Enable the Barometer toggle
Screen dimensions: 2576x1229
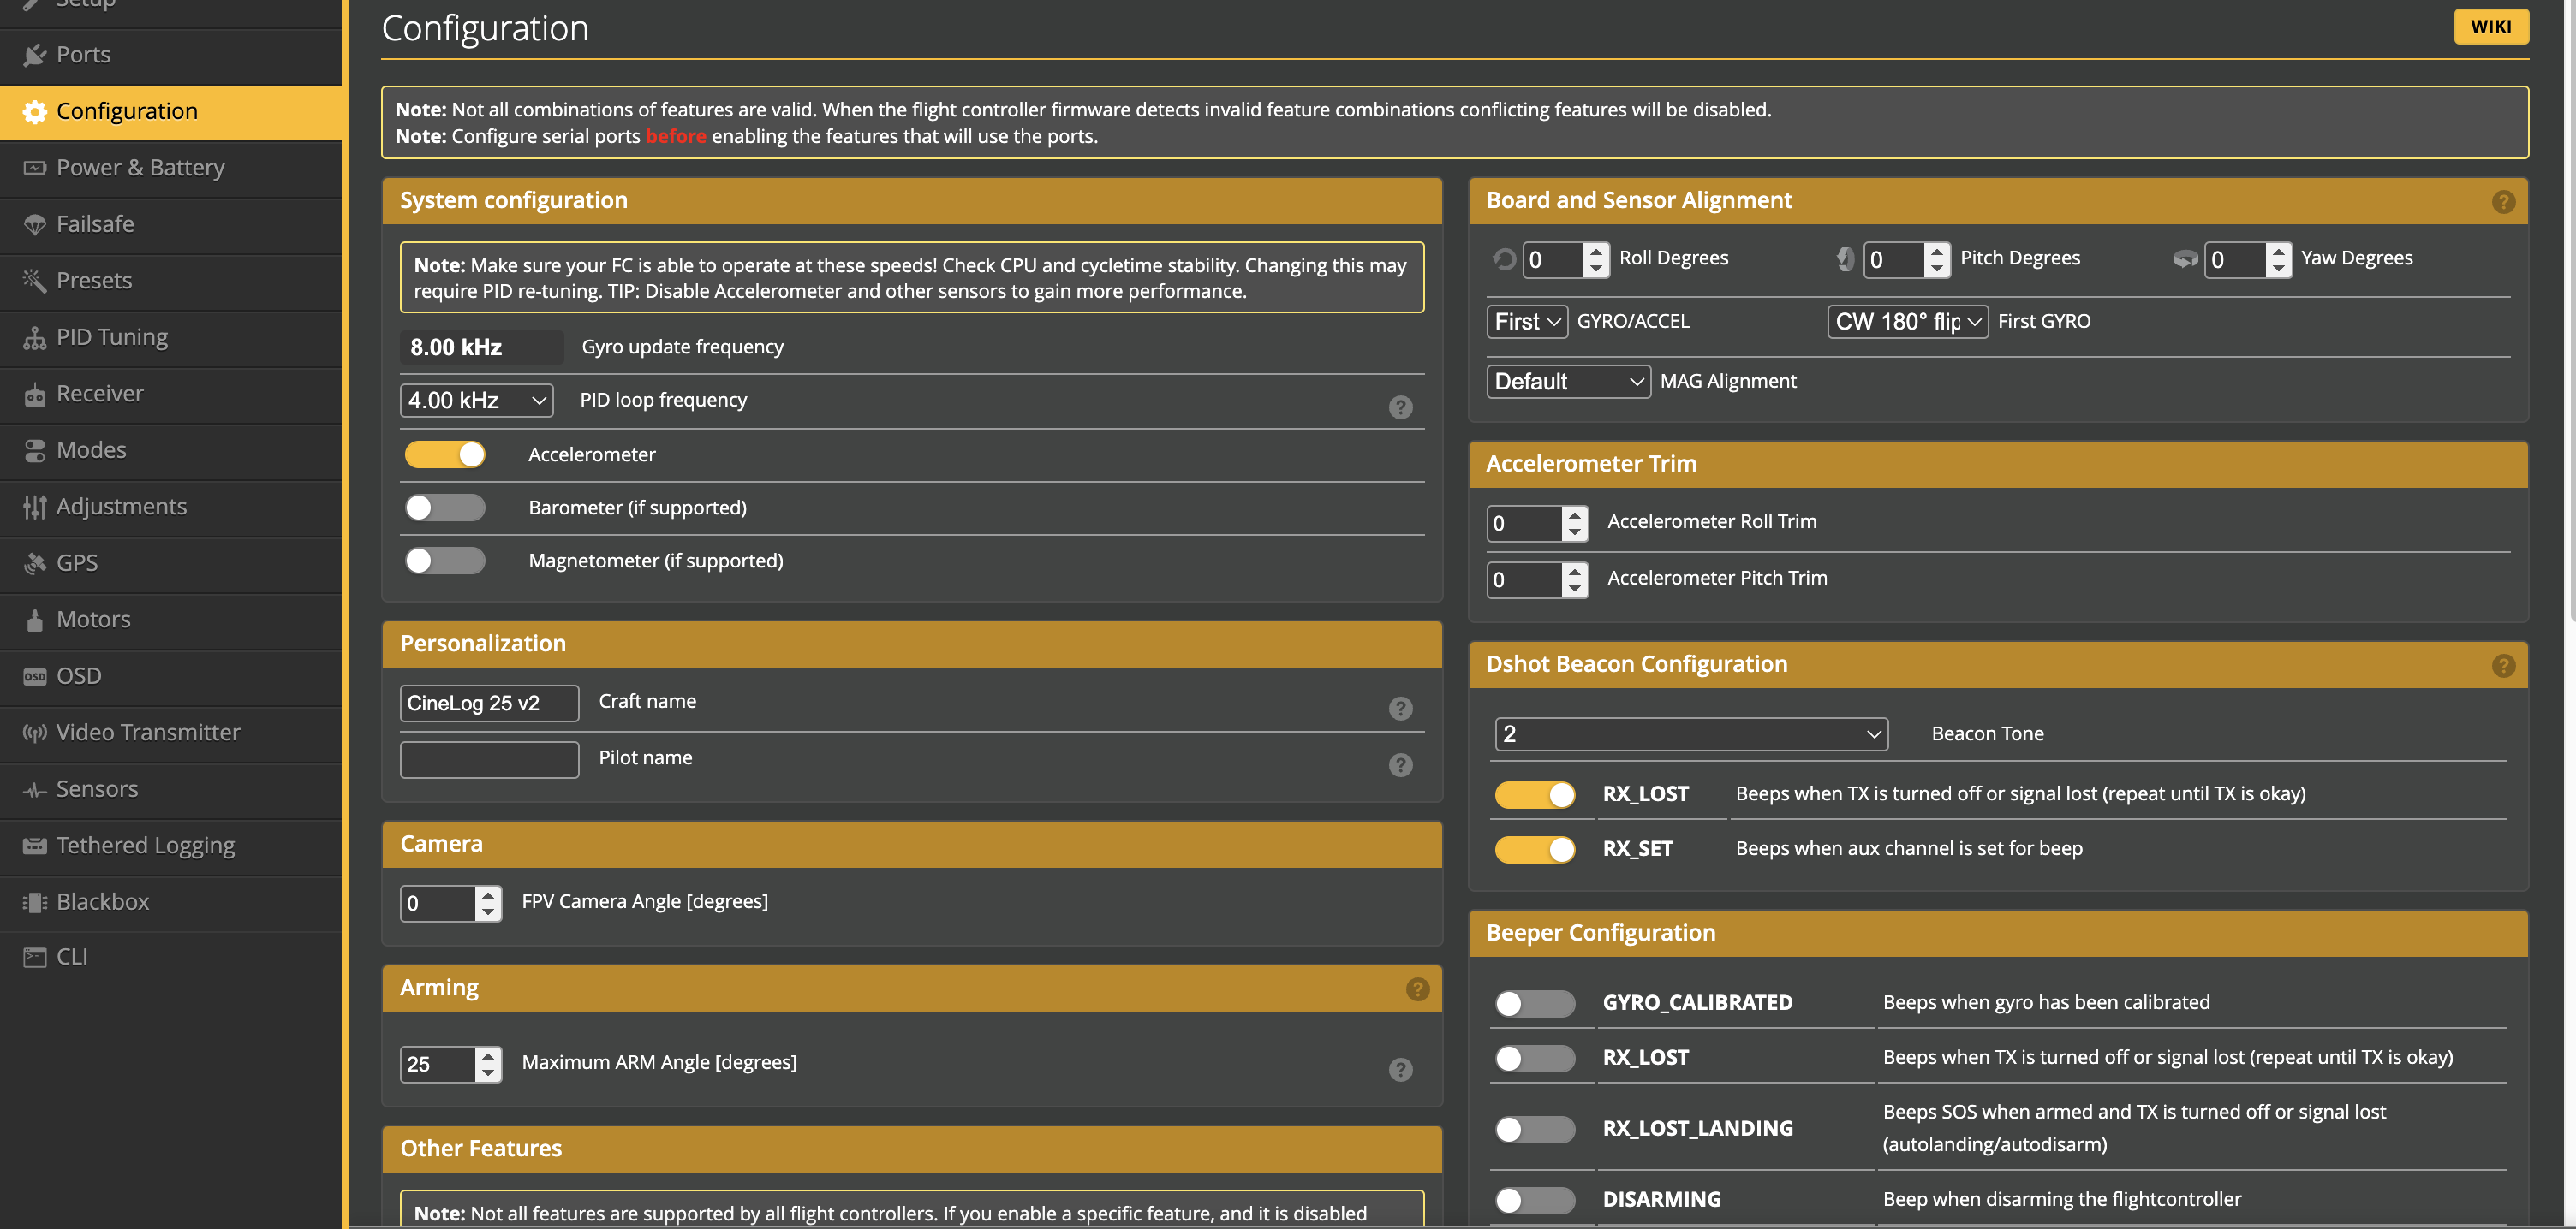[445, 508]
